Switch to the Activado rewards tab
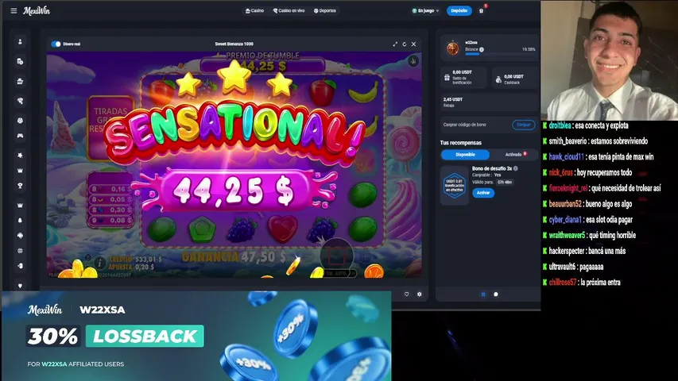 point(515,155)
